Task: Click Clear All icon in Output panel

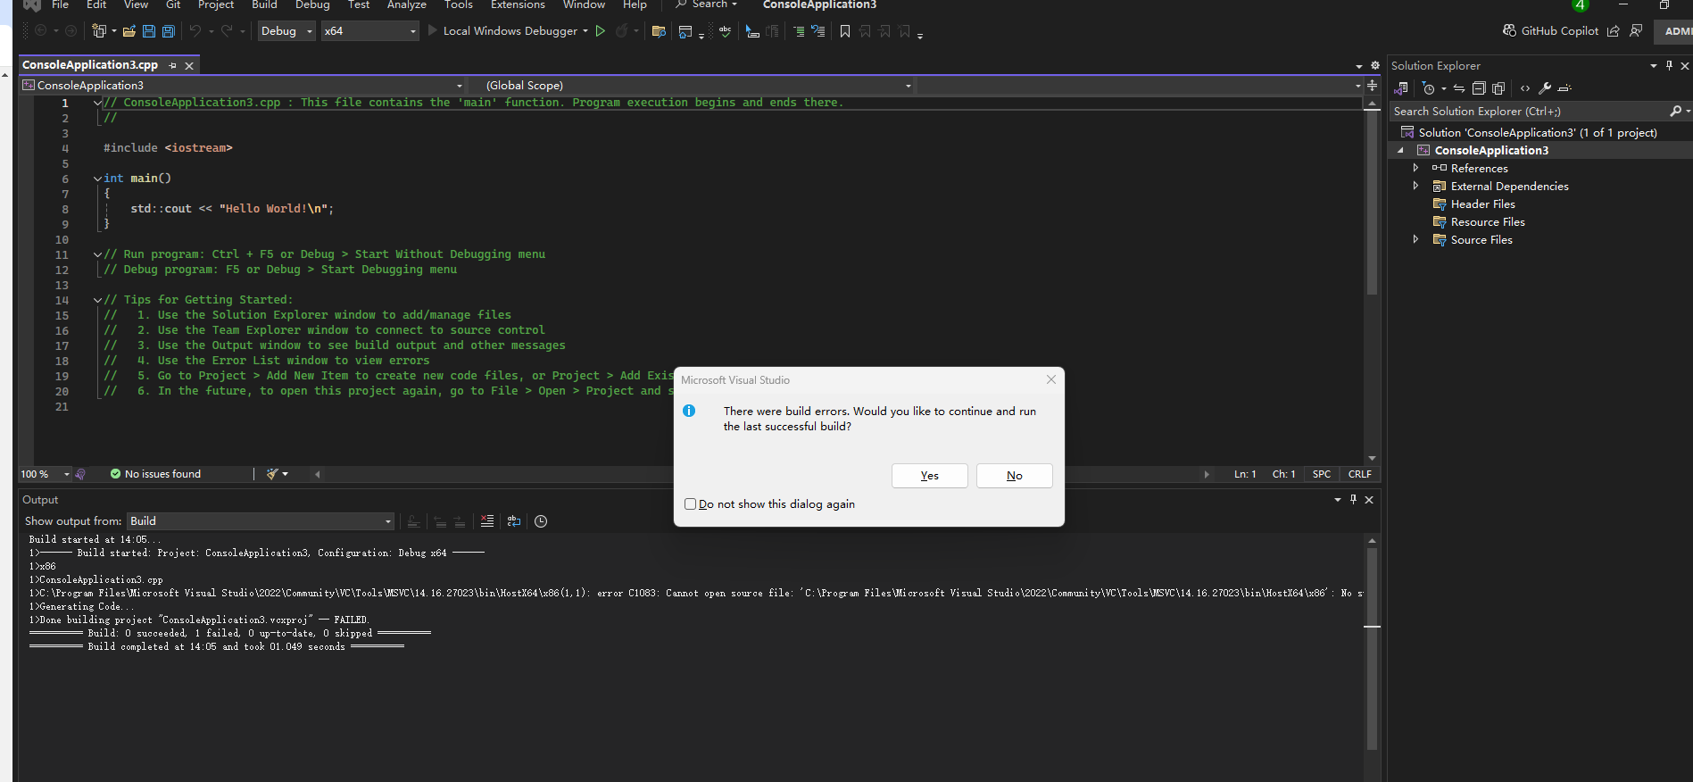Action: coord(487,521)
